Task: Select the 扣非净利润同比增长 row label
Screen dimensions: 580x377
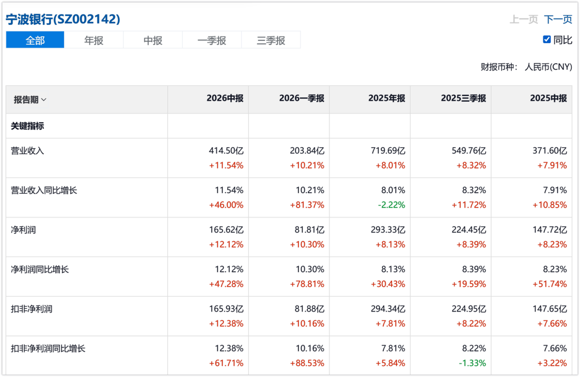Action: pyautogui.click(x=48, y=348)
